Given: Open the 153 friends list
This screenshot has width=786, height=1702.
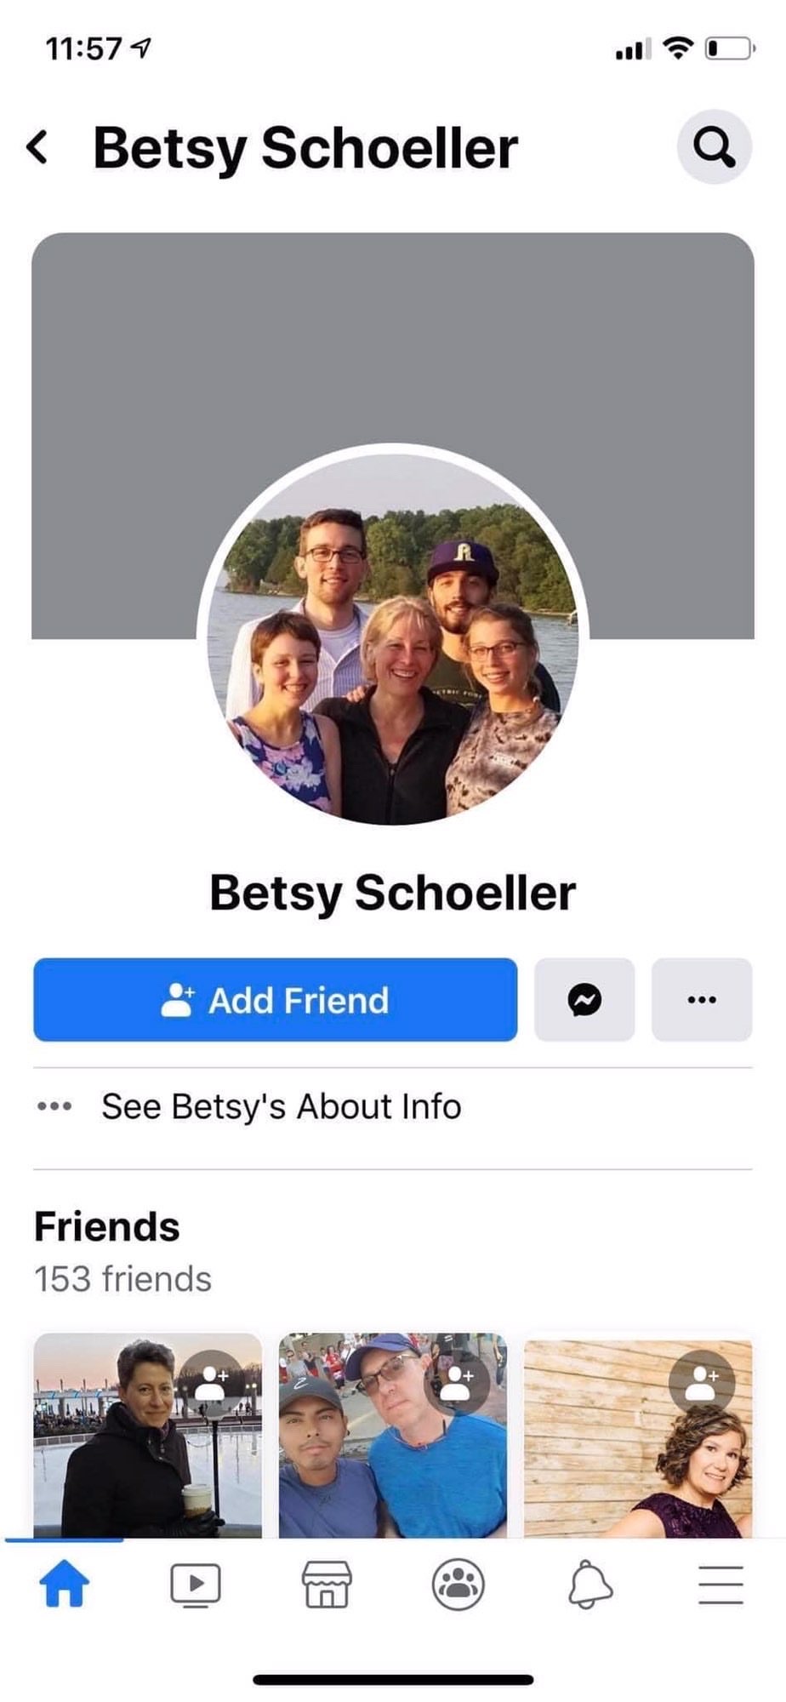Looking at the screenshot, I should click(123, 1279).
